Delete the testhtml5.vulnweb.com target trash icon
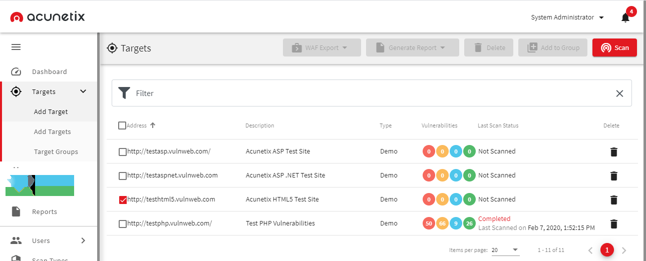 coord(614,199)
